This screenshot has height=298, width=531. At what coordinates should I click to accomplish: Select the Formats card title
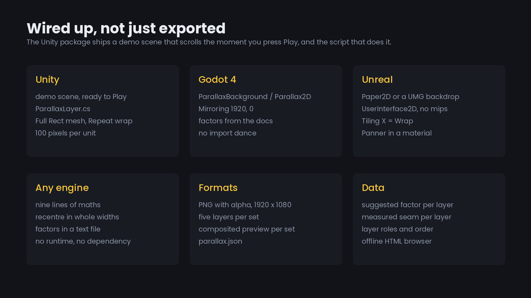(x=218, y=188)
